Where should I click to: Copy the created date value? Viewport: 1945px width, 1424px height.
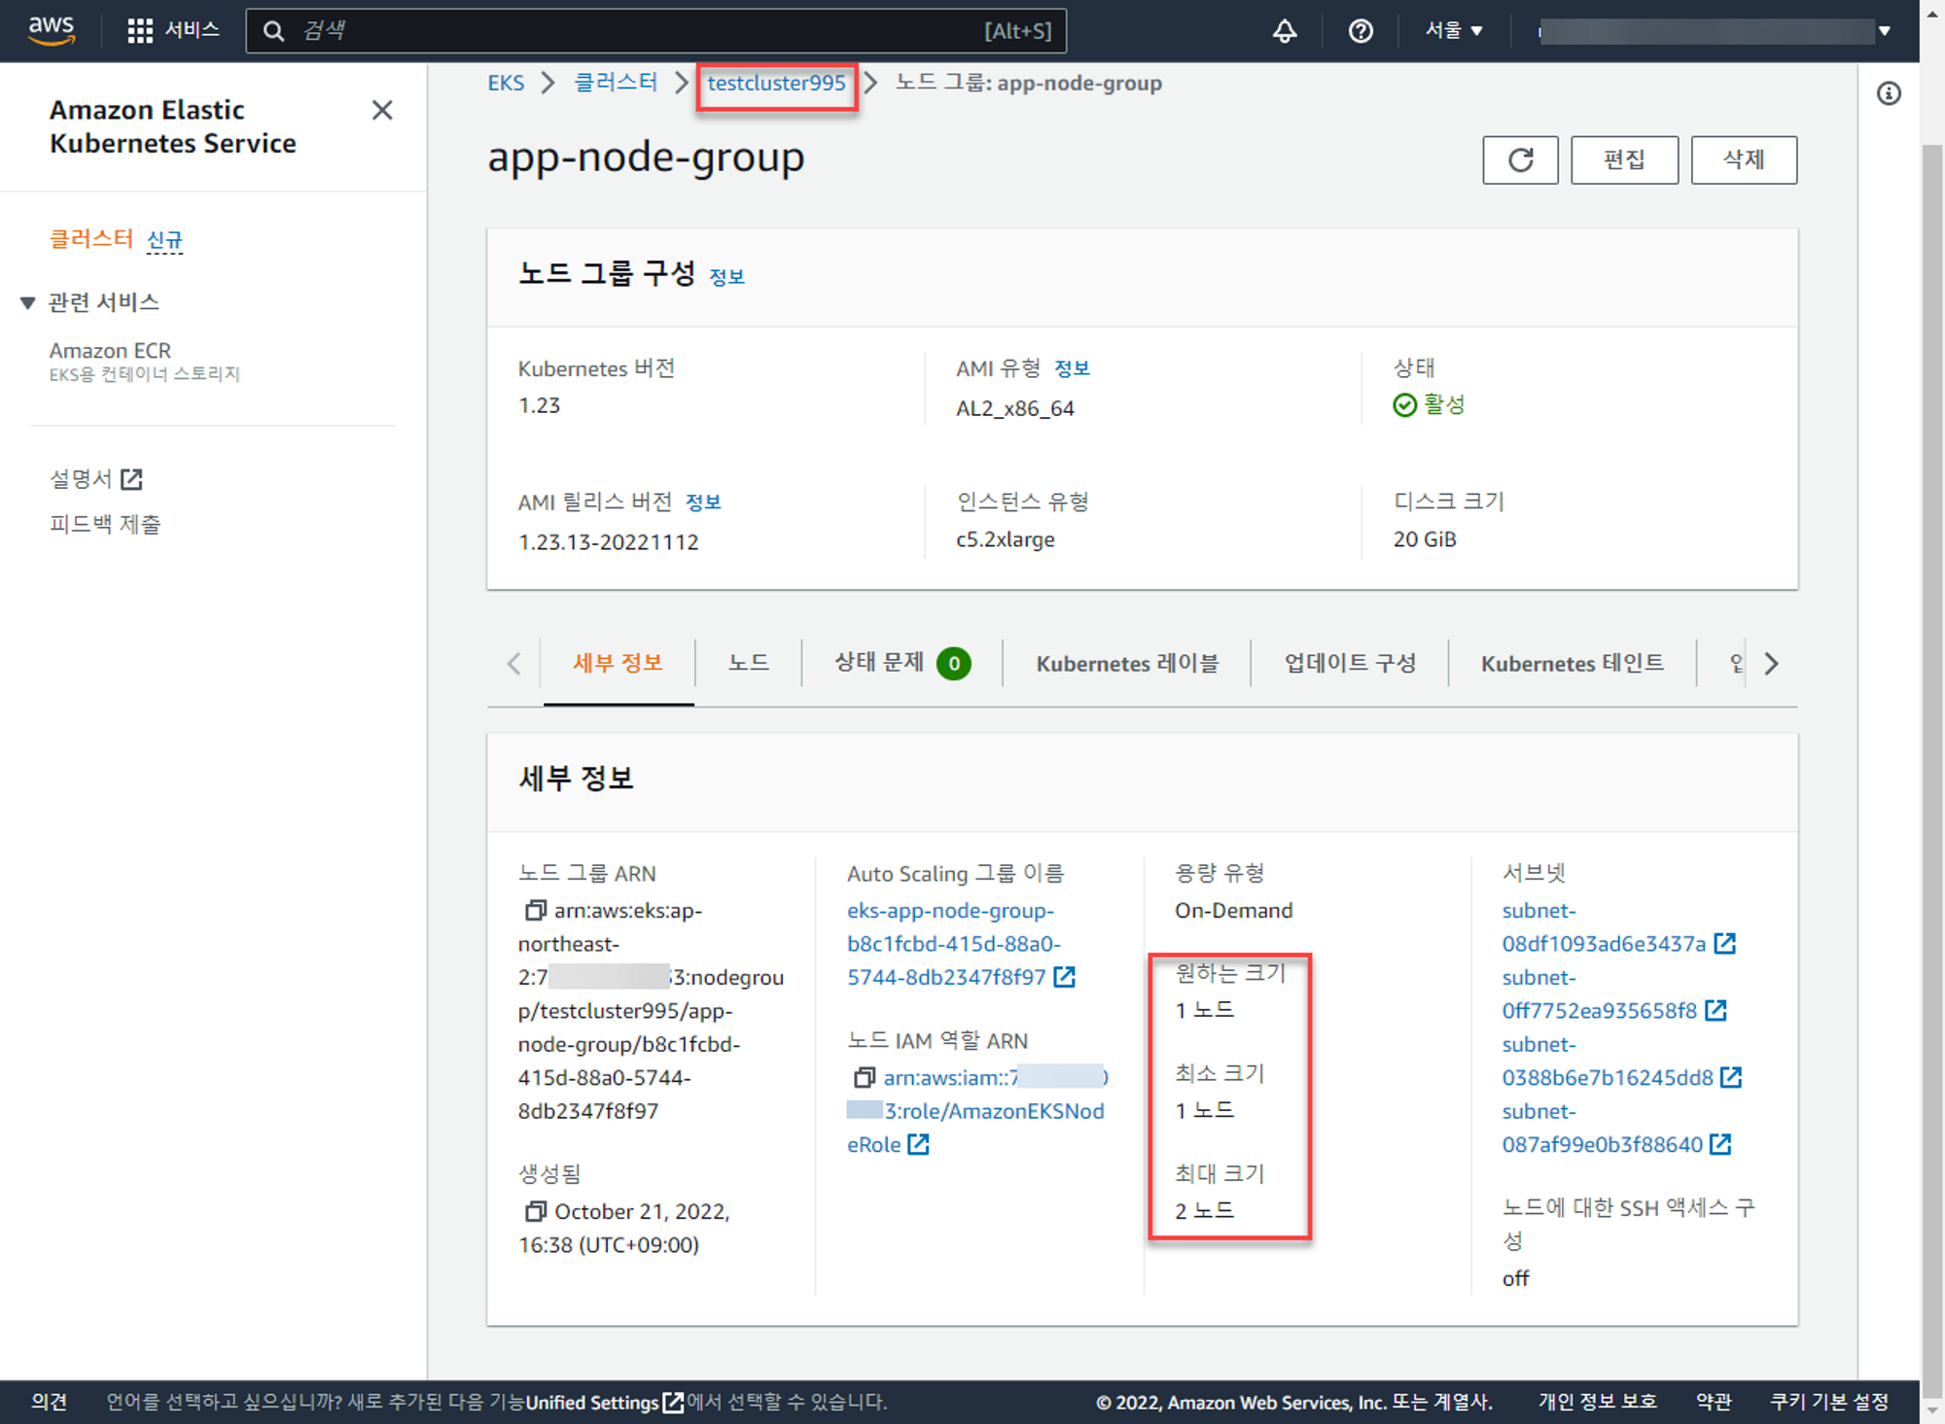point(535,1211)
